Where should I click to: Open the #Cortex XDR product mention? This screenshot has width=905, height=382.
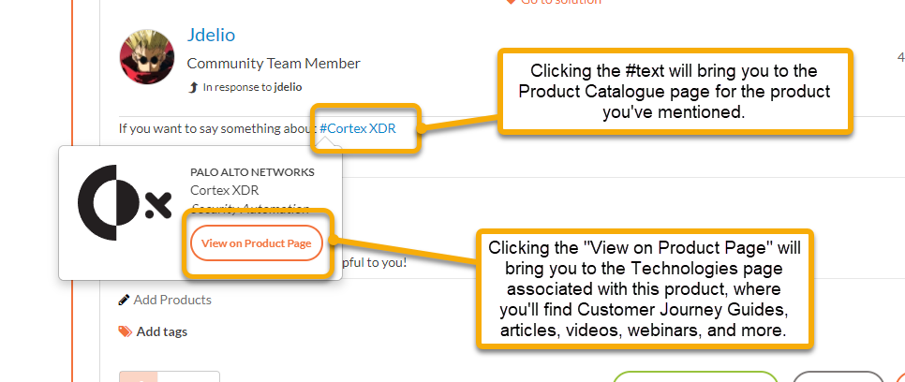click(357, 128)
